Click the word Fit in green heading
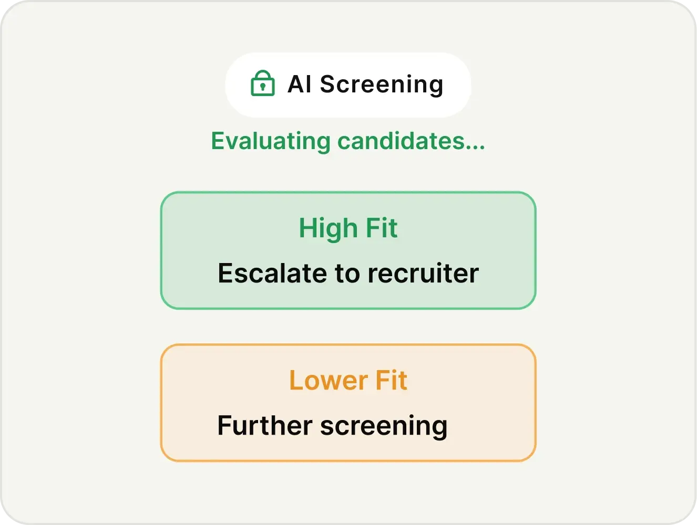This screenshot has width=697, height=525. [381, 228]
